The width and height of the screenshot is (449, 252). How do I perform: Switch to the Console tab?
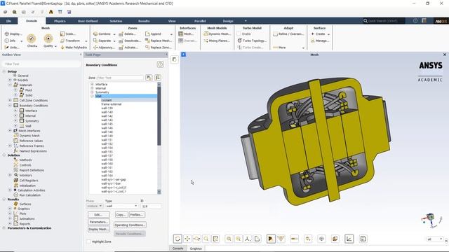coord(177,248)
